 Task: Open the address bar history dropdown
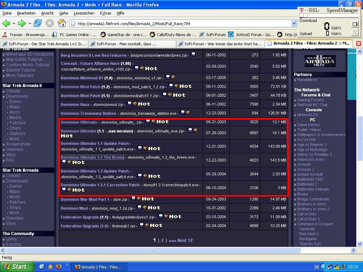pos(294,23)
